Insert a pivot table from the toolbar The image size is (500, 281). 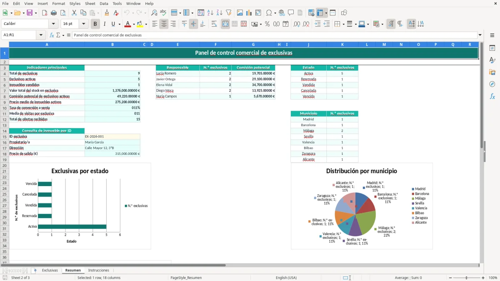[258, 13]
